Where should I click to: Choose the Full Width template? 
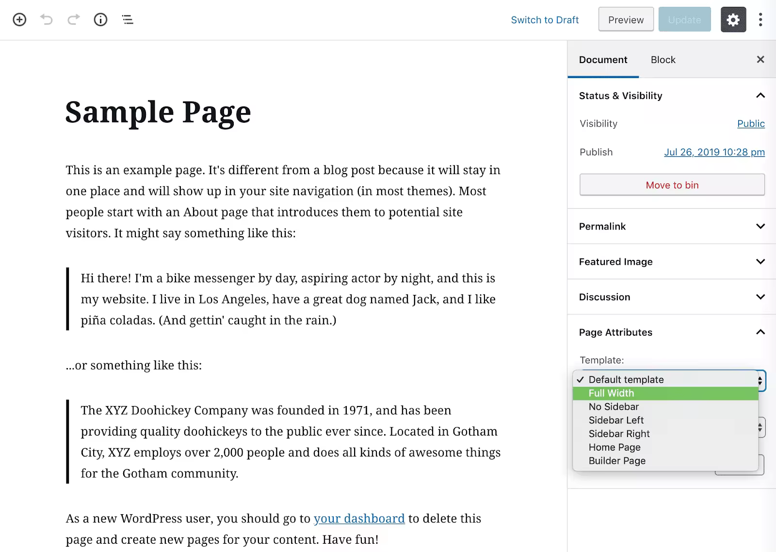click(x=665, y=393)
